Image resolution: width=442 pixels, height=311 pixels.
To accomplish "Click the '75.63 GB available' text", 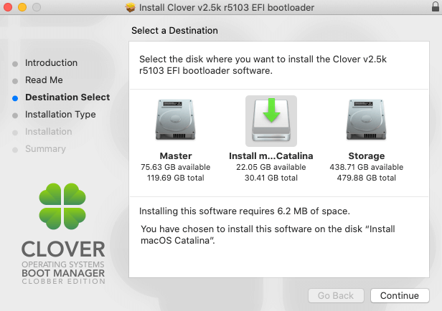I will (175, 167).
